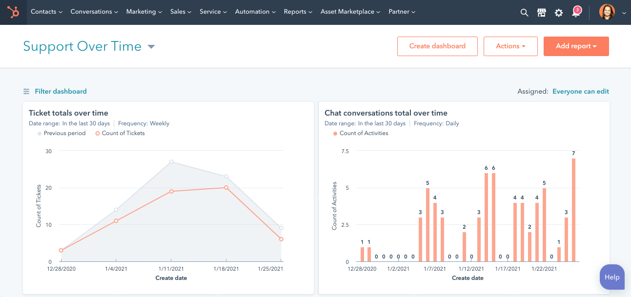Screen dimensions: 631x297
Task: Expand the Support Over Time dashboard dropdown
Action: [151, 47]
